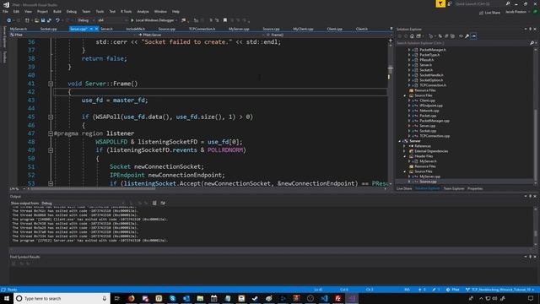
Task: Expand External Dependencies under Server
Action: coord(405,151)
